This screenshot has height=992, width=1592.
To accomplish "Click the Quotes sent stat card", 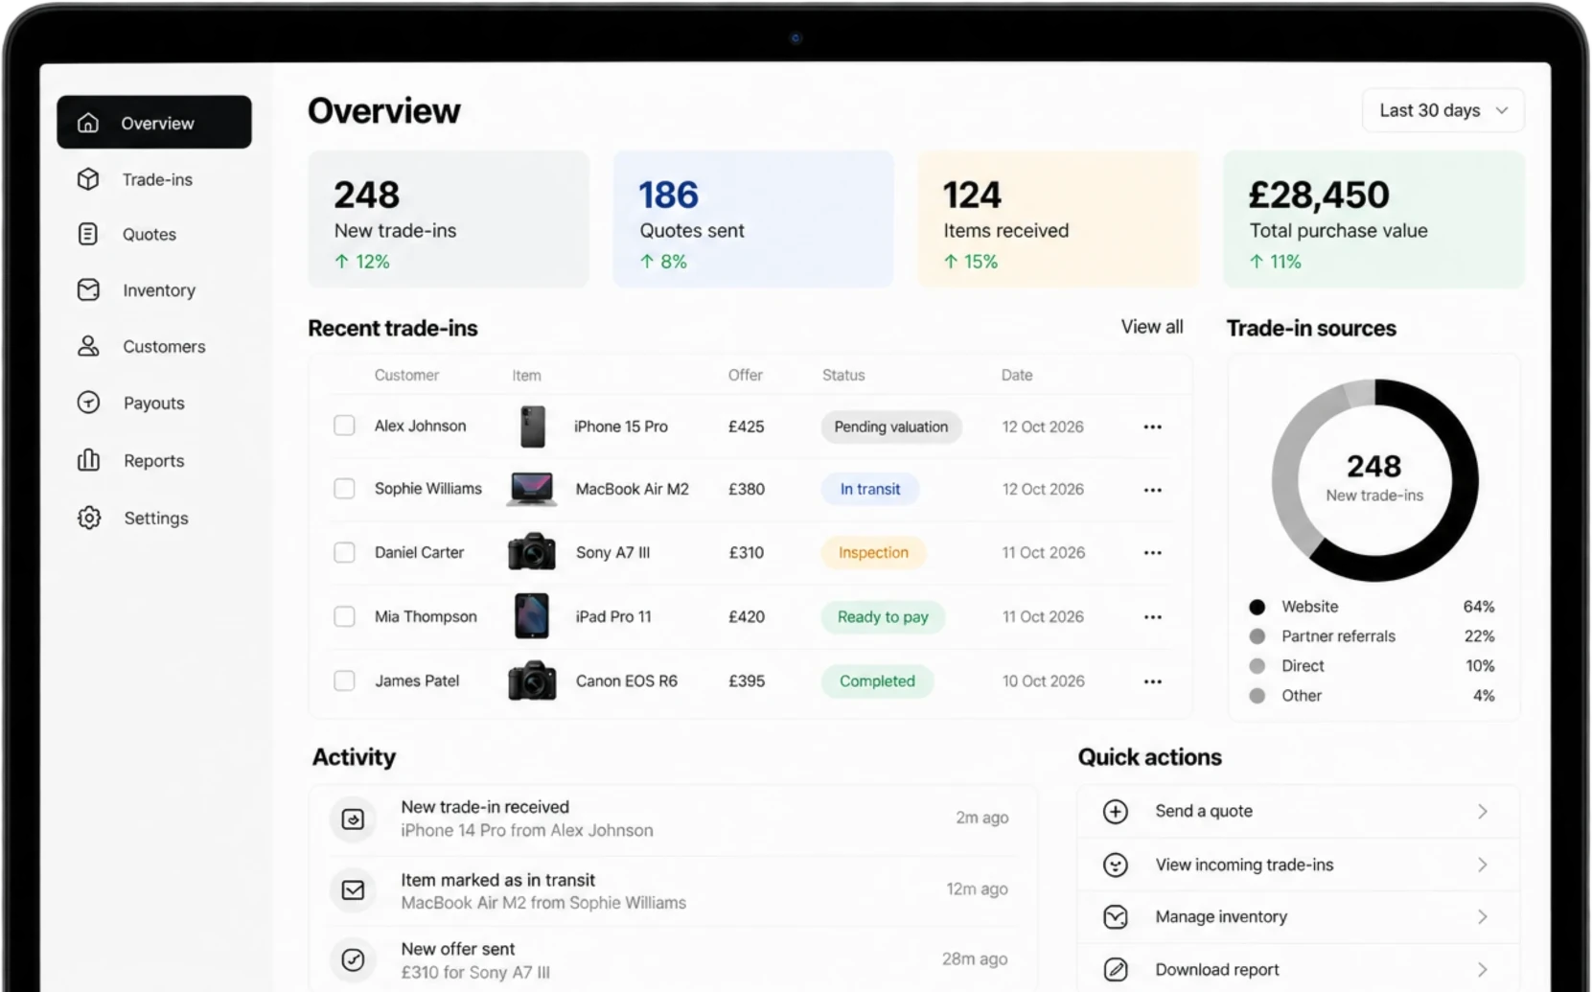I will (753, 219).
